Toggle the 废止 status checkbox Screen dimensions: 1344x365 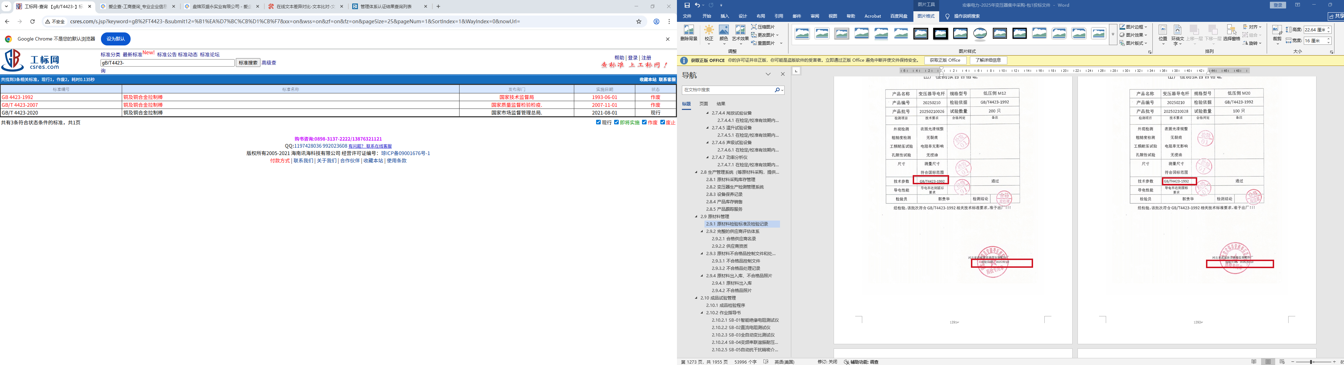coord(662,122)
